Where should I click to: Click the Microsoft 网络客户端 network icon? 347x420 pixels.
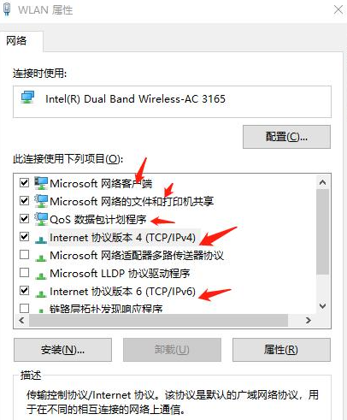pos(41,183)
